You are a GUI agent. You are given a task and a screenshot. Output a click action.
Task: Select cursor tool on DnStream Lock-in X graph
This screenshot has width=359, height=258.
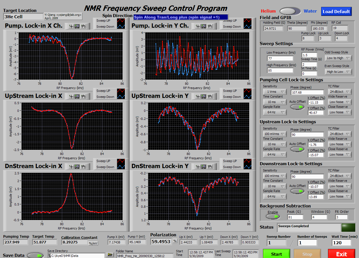coord(71,167)
